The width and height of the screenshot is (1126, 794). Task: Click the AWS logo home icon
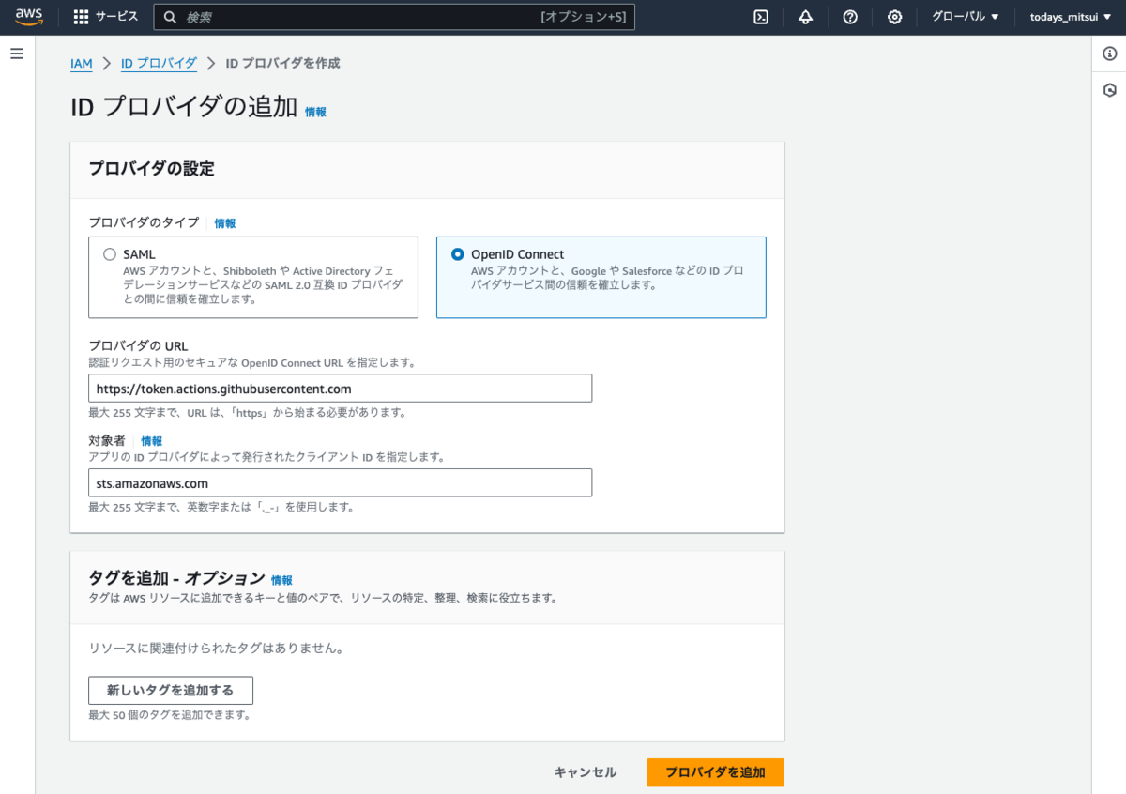pos(28,17)
